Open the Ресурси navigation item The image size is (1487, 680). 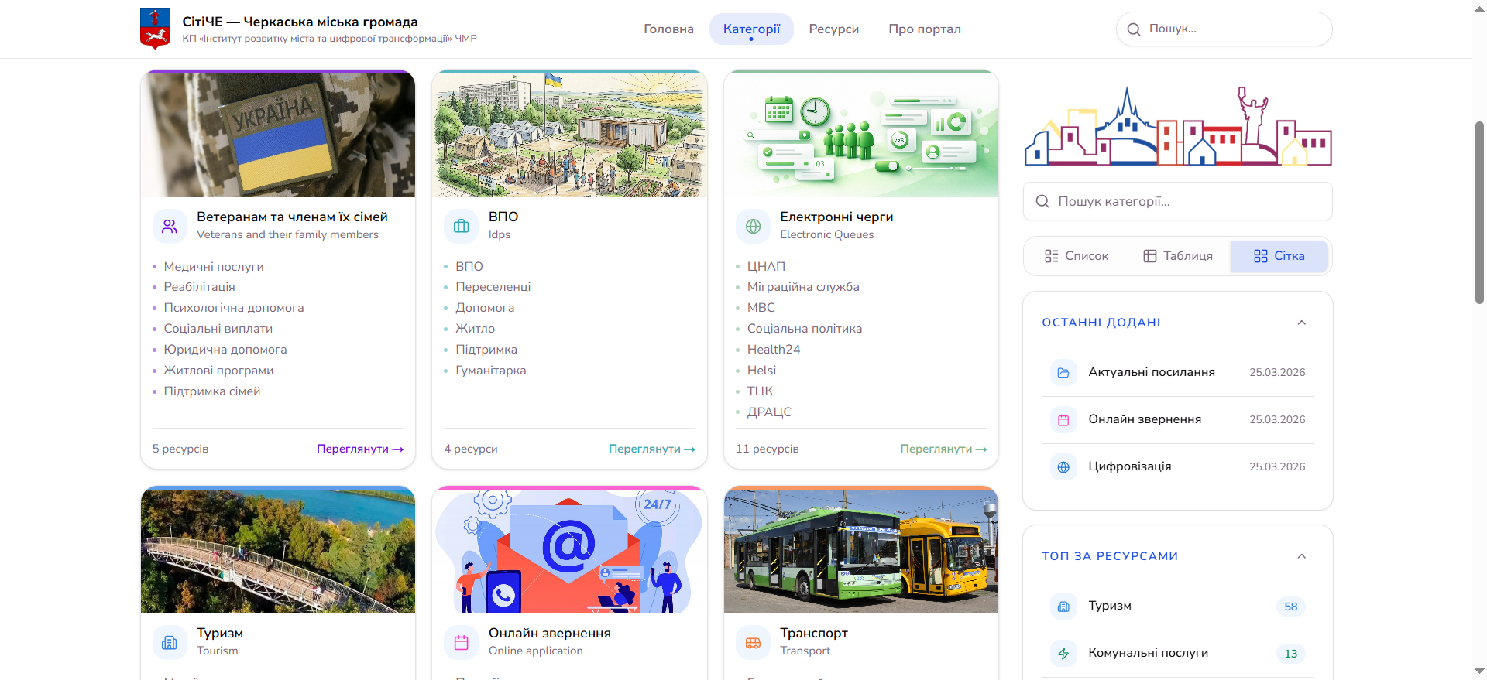pos(834,29)
